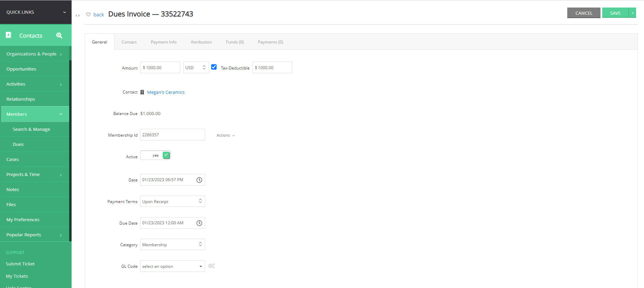Click the Balance Due $1,000.00 value
Screen dimensions: 644x288
click(x=150, y=113)
